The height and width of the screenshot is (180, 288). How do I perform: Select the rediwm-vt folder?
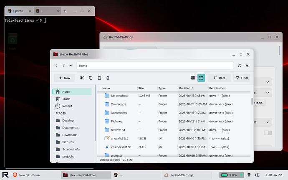pyautogui.click(x=174, y=130)
